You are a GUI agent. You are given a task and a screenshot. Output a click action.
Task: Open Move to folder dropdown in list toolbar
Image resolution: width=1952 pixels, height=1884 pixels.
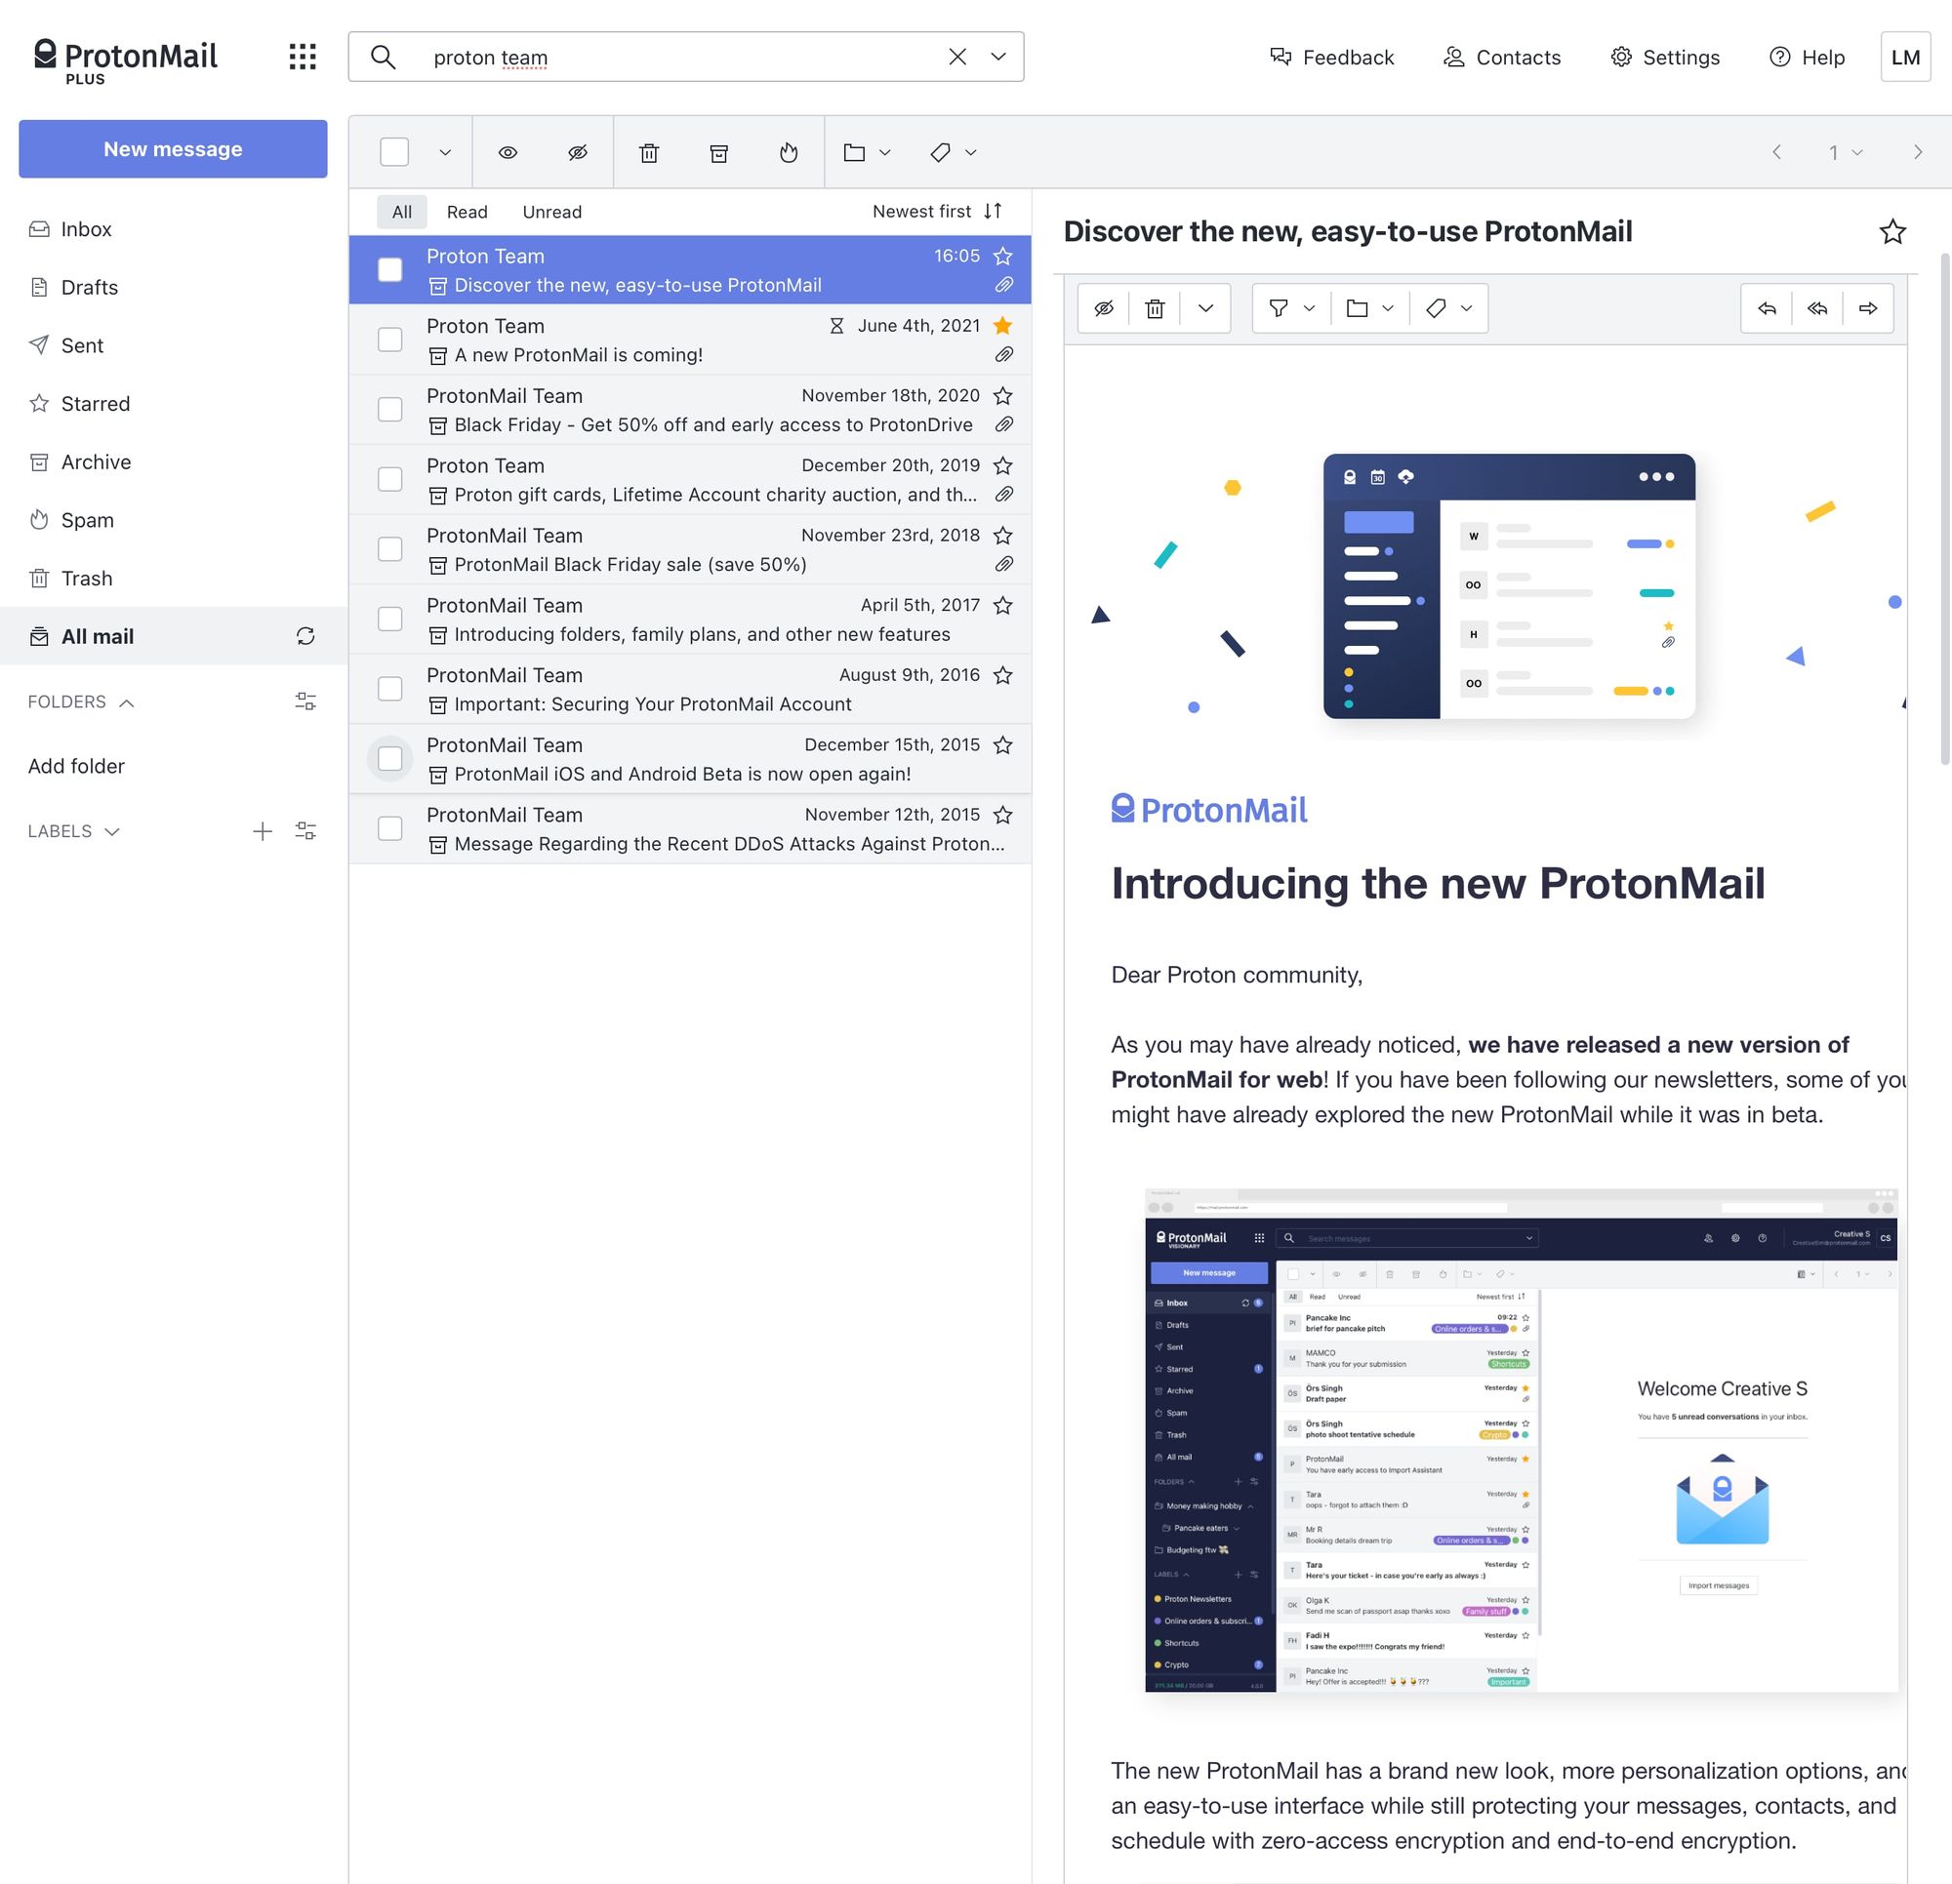867,152
